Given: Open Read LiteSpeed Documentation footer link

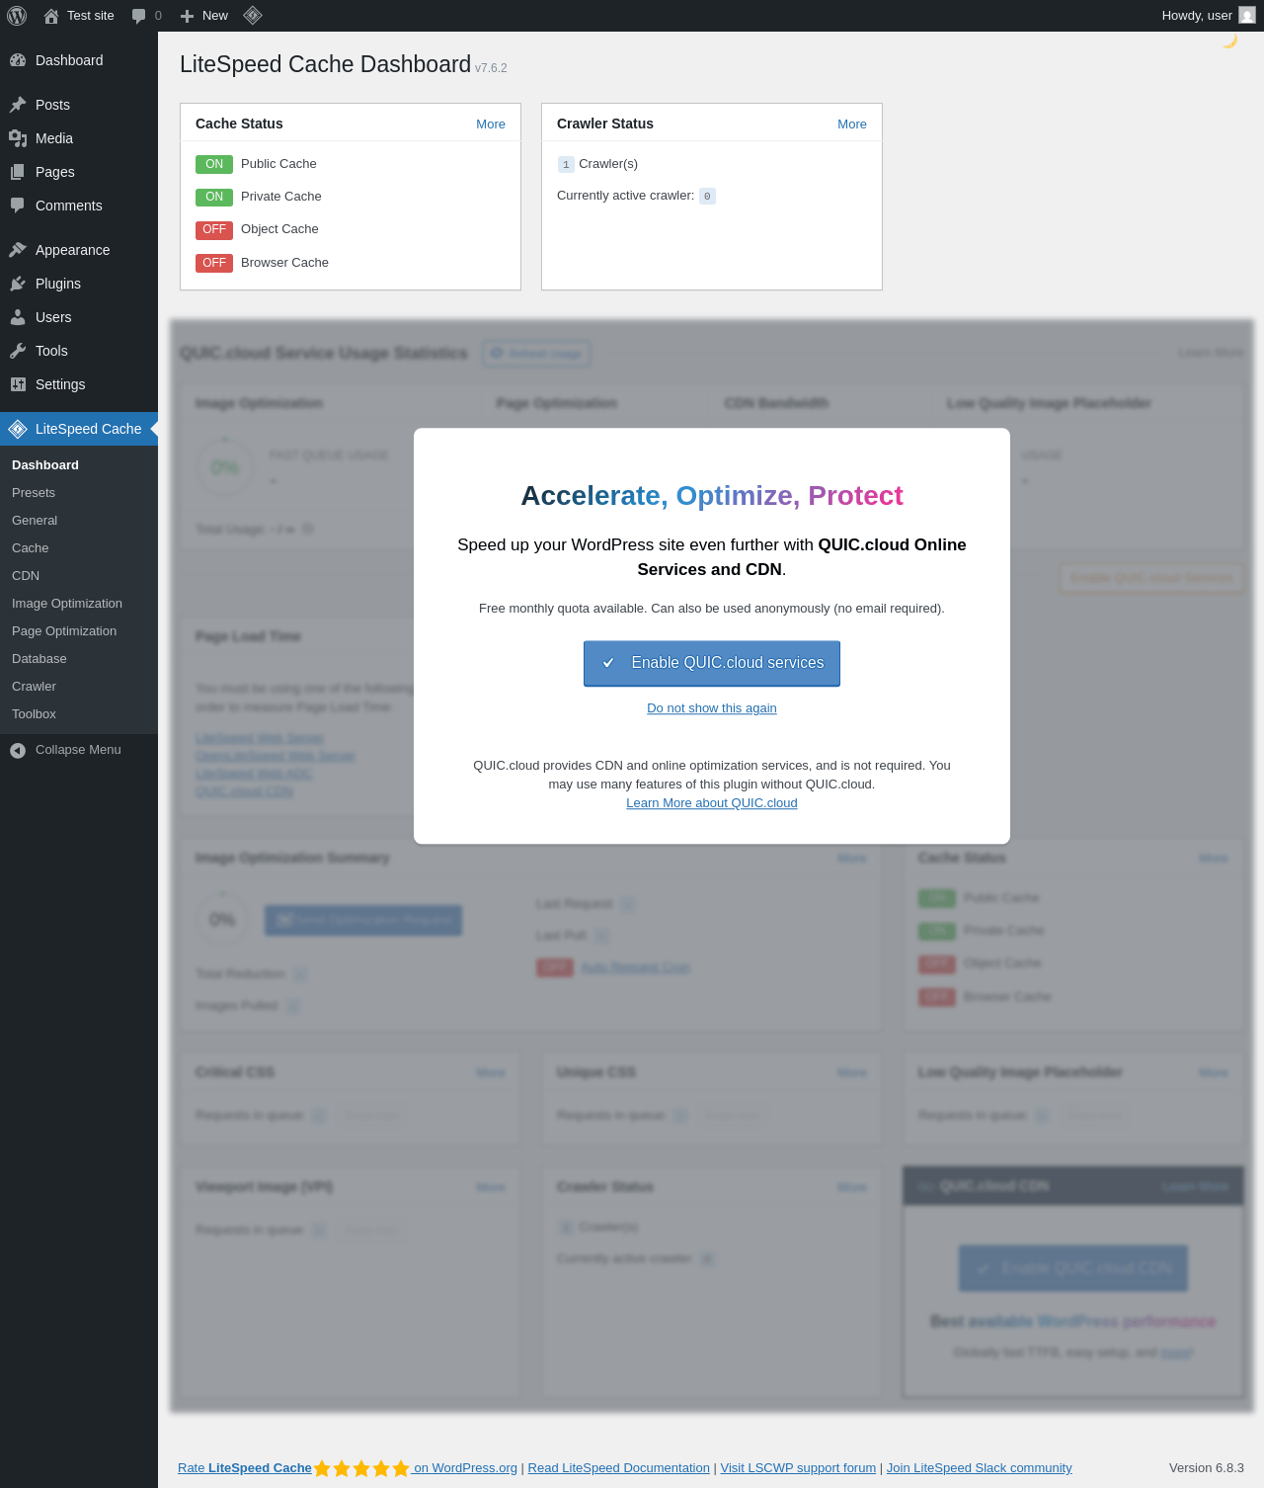Looking at the screenshot, I should tap(619, 1468).
